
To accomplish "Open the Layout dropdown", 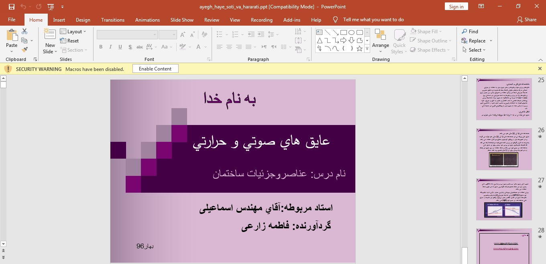I will click(x=73, y=31).
